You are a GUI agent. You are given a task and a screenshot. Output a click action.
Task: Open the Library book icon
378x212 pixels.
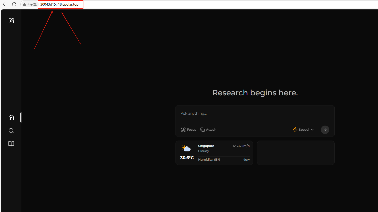pyautogui.click(x=11, y=144)
